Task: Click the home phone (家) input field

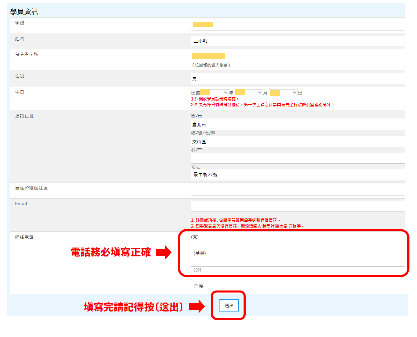Action: click(x=297, y=244)
